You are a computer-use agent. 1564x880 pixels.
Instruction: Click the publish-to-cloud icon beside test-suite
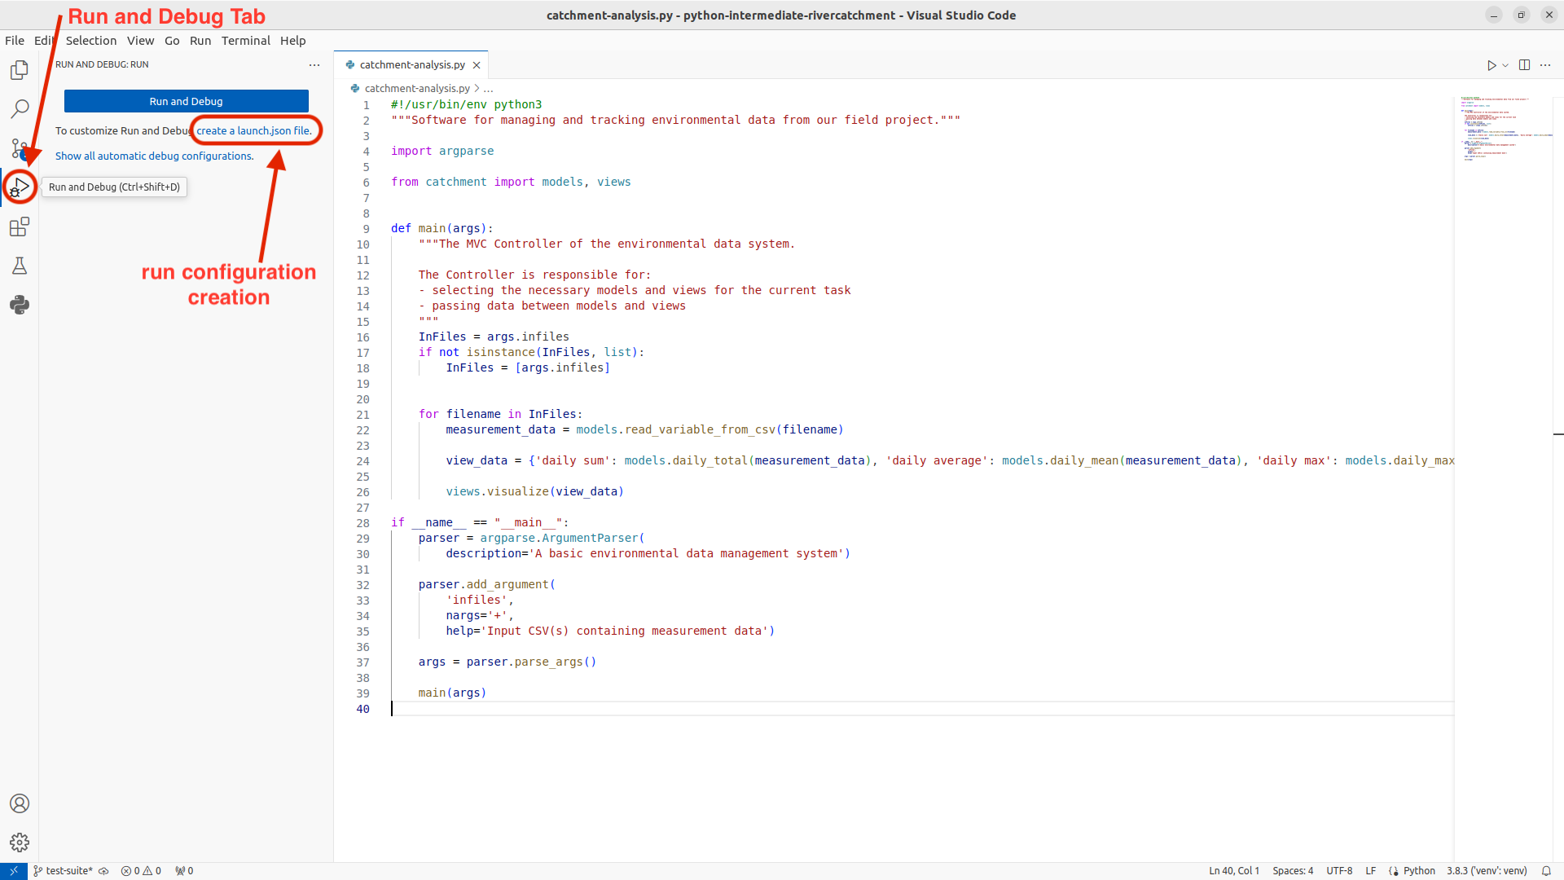103,871
